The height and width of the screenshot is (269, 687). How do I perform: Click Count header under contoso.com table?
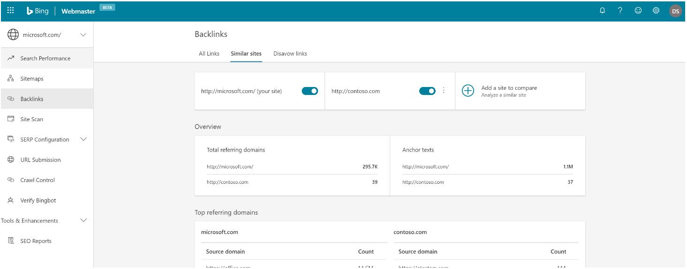[x=559, y=251]
